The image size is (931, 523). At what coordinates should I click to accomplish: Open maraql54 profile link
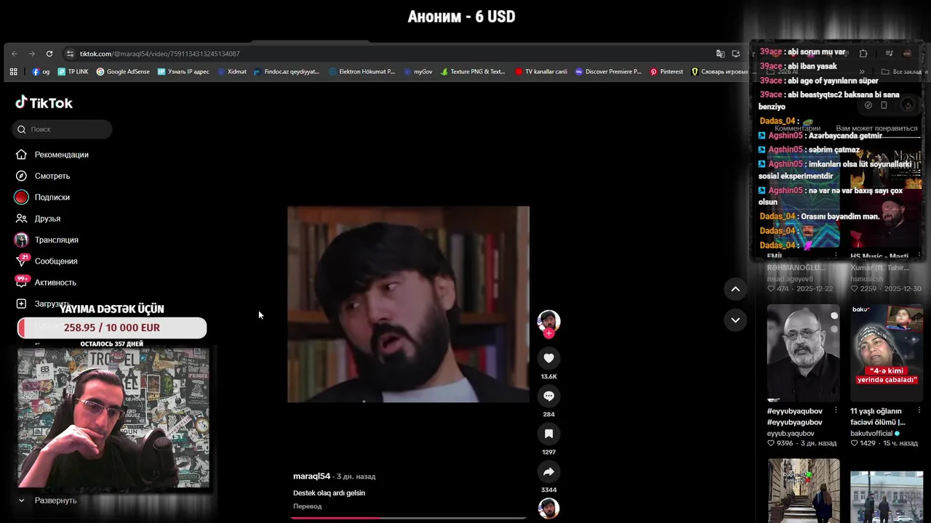point(311,477)
